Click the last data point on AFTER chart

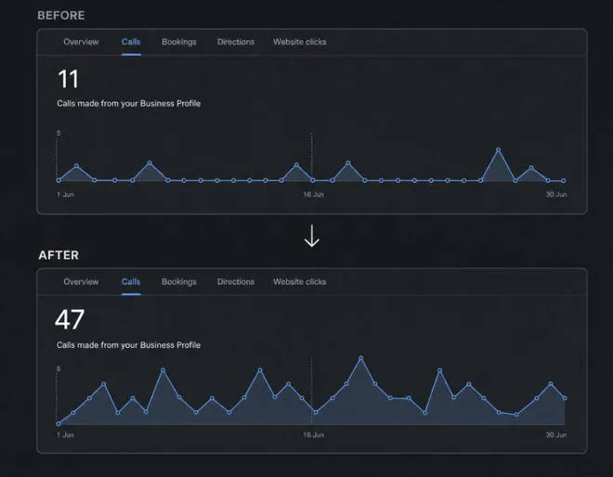tap(565, 398)
